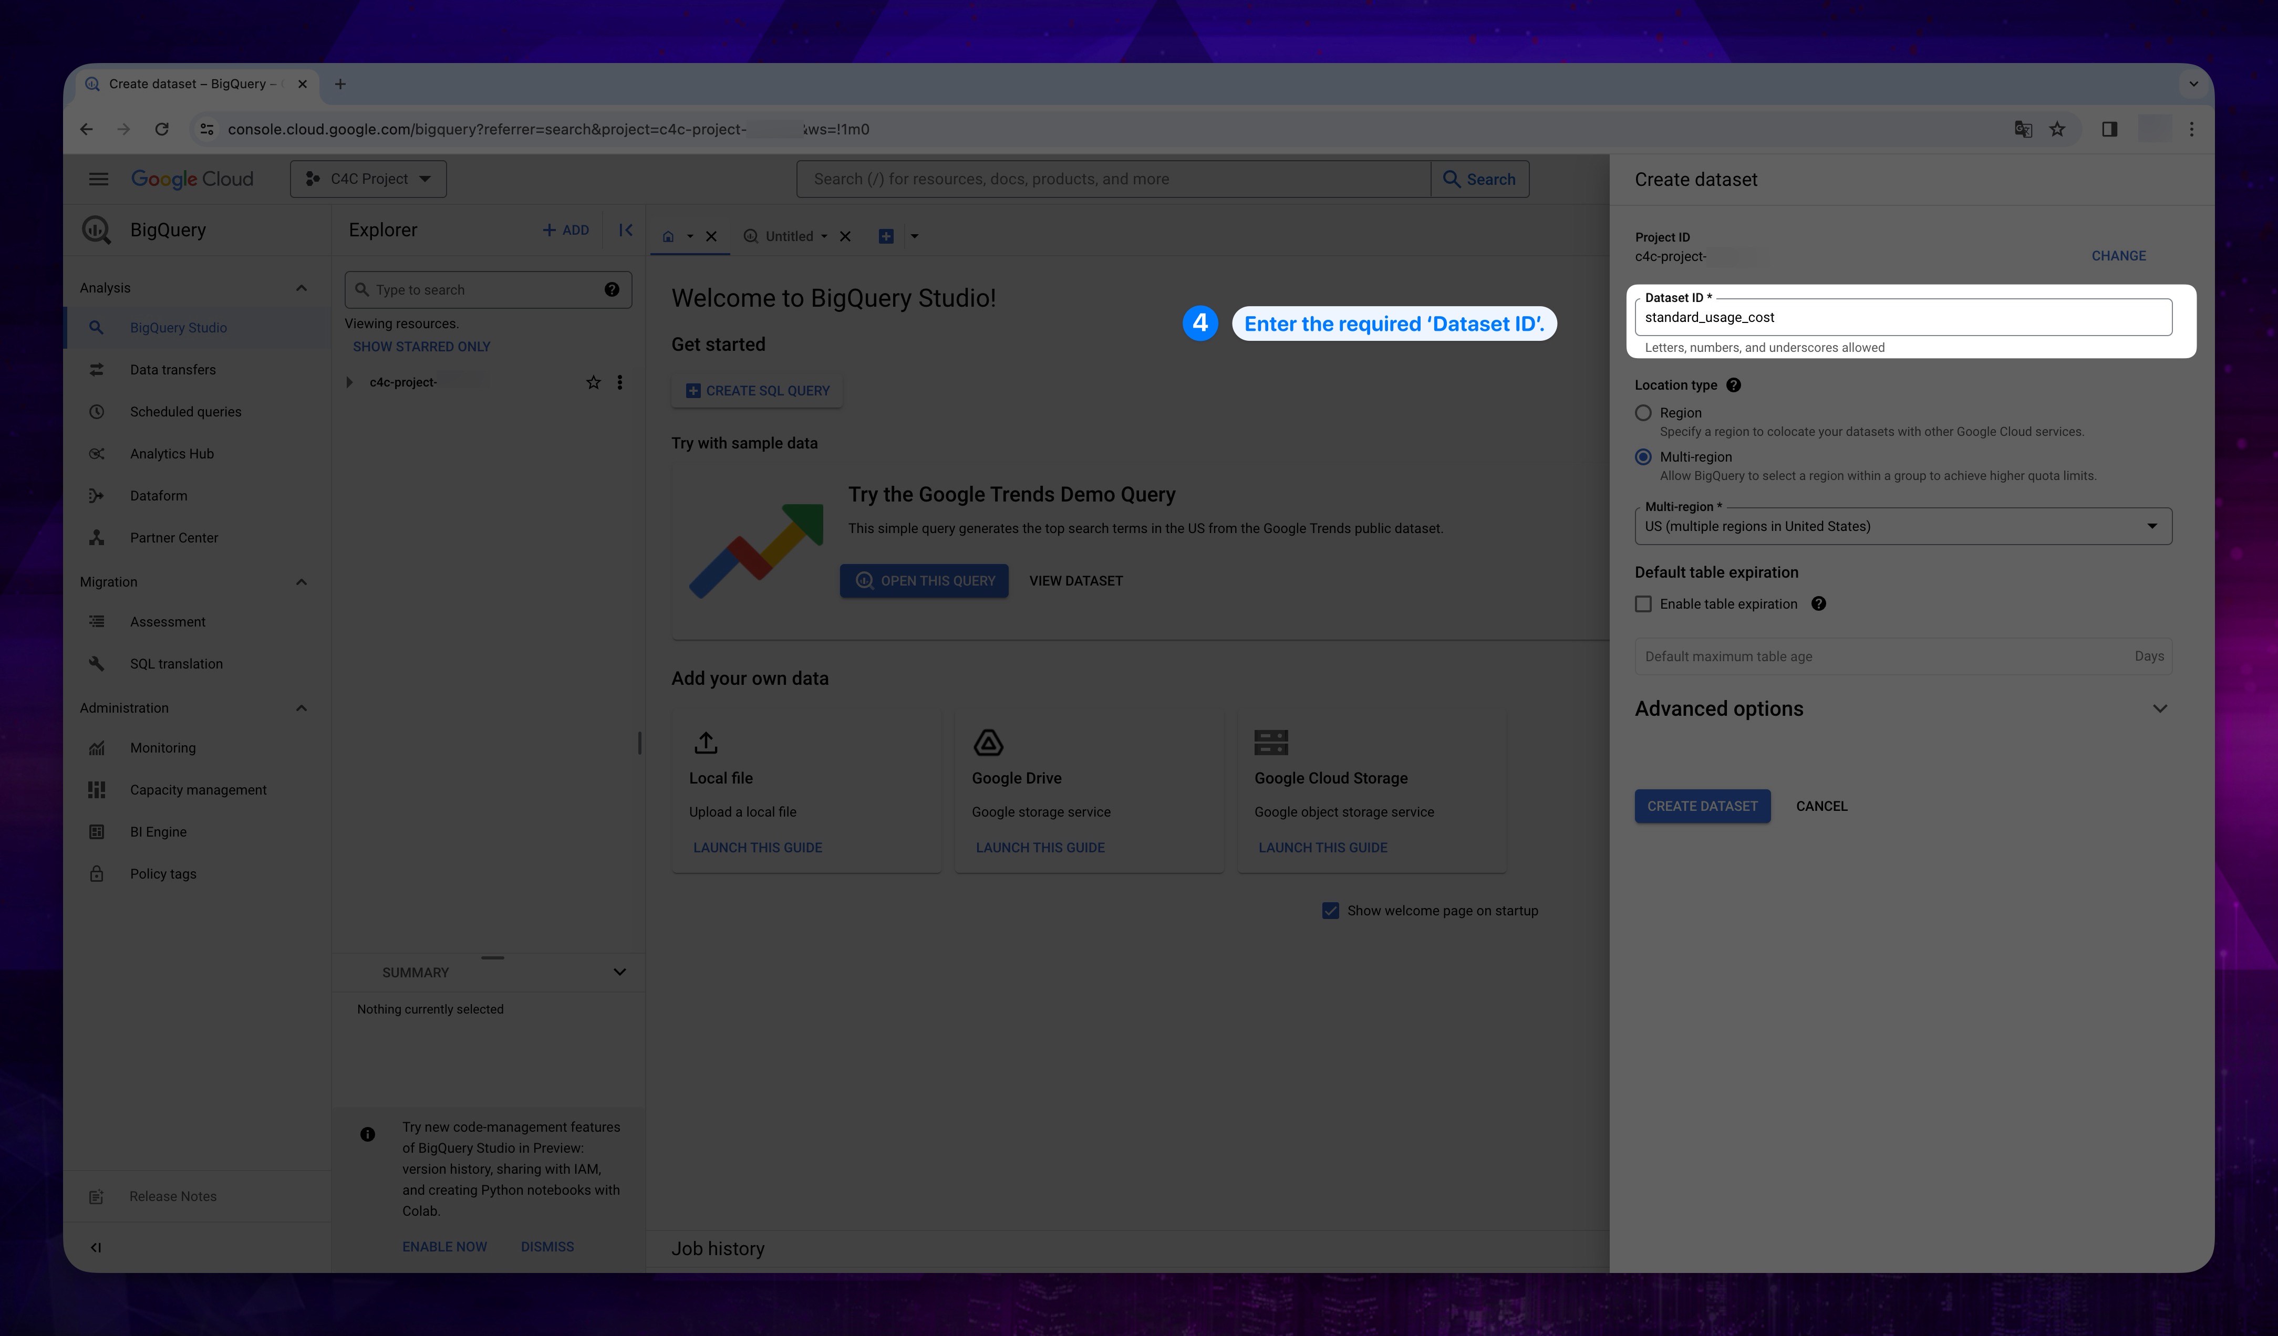The image size is (2278, 1336).
Task: Open Policy tags lock icon
Action: 96,873
